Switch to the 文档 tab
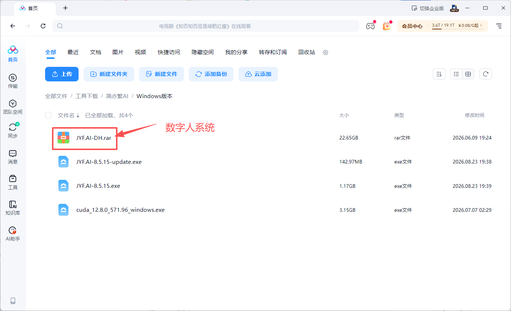The height and width of the screenshot is (311, 511). point(96,52)
